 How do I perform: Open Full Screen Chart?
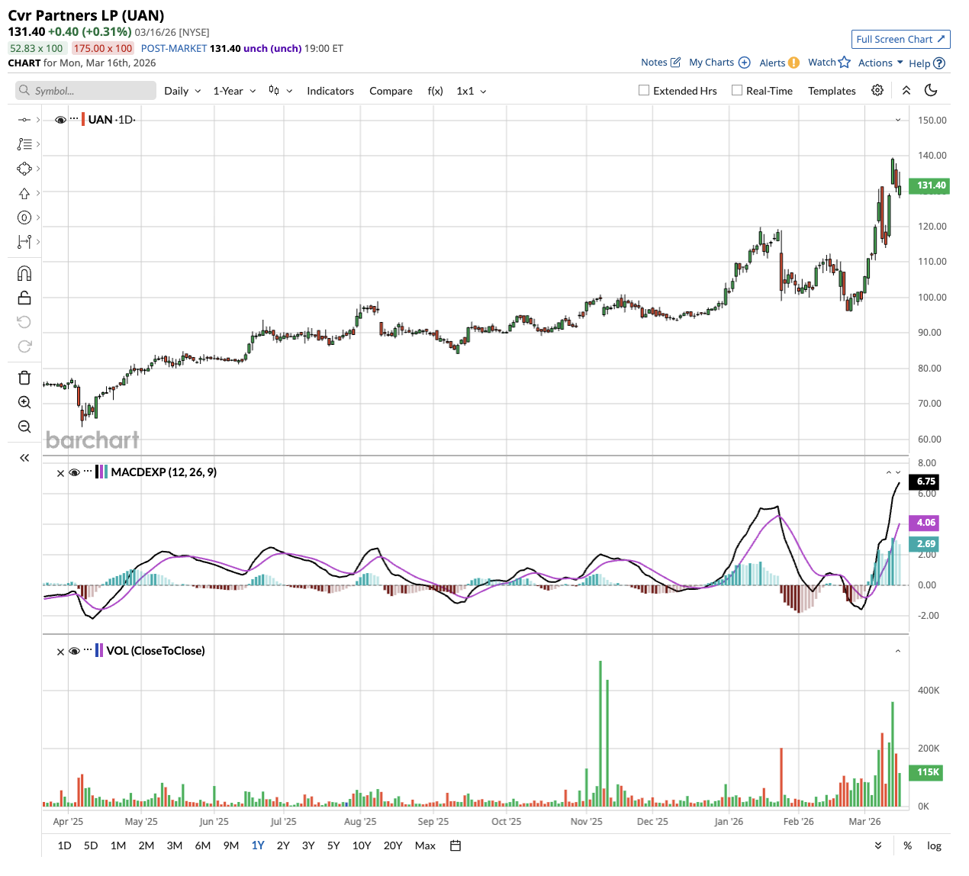[x=901, y=39]
